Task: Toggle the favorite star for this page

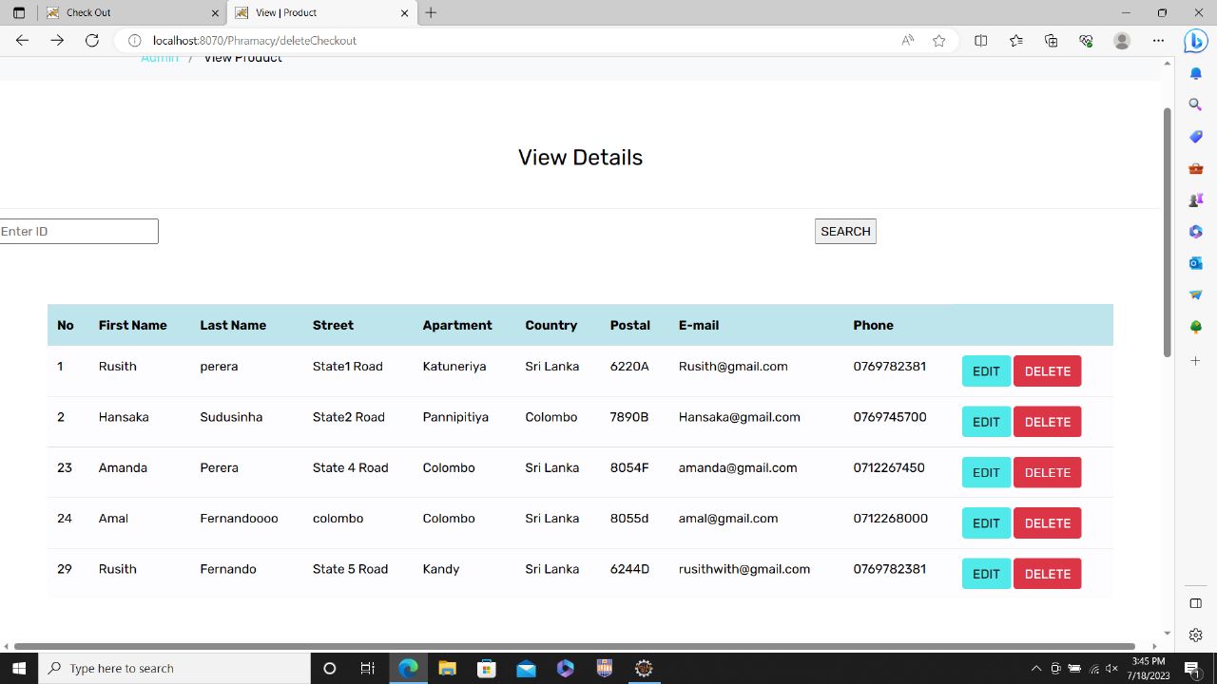Action: 938,40
